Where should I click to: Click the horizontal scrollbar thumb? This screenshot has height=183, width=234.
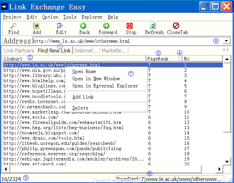tap(106, 169)
